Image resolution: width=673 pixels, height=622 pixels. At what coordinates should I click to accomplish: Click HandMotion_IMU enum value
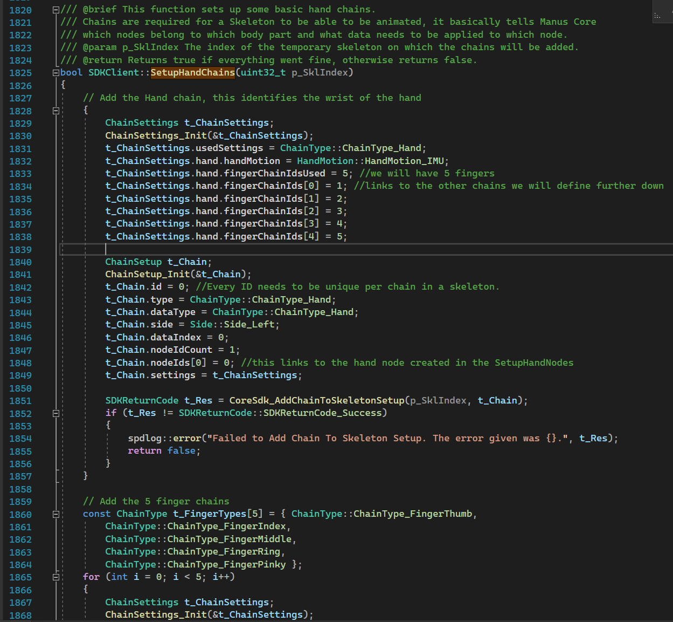pyautogui.click(x=404, y=161)
